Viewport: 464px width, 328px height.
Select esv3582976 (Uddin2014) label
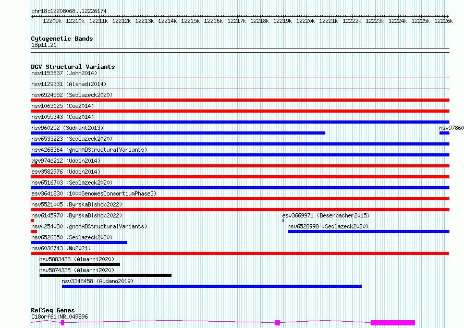tap(66, 172)
